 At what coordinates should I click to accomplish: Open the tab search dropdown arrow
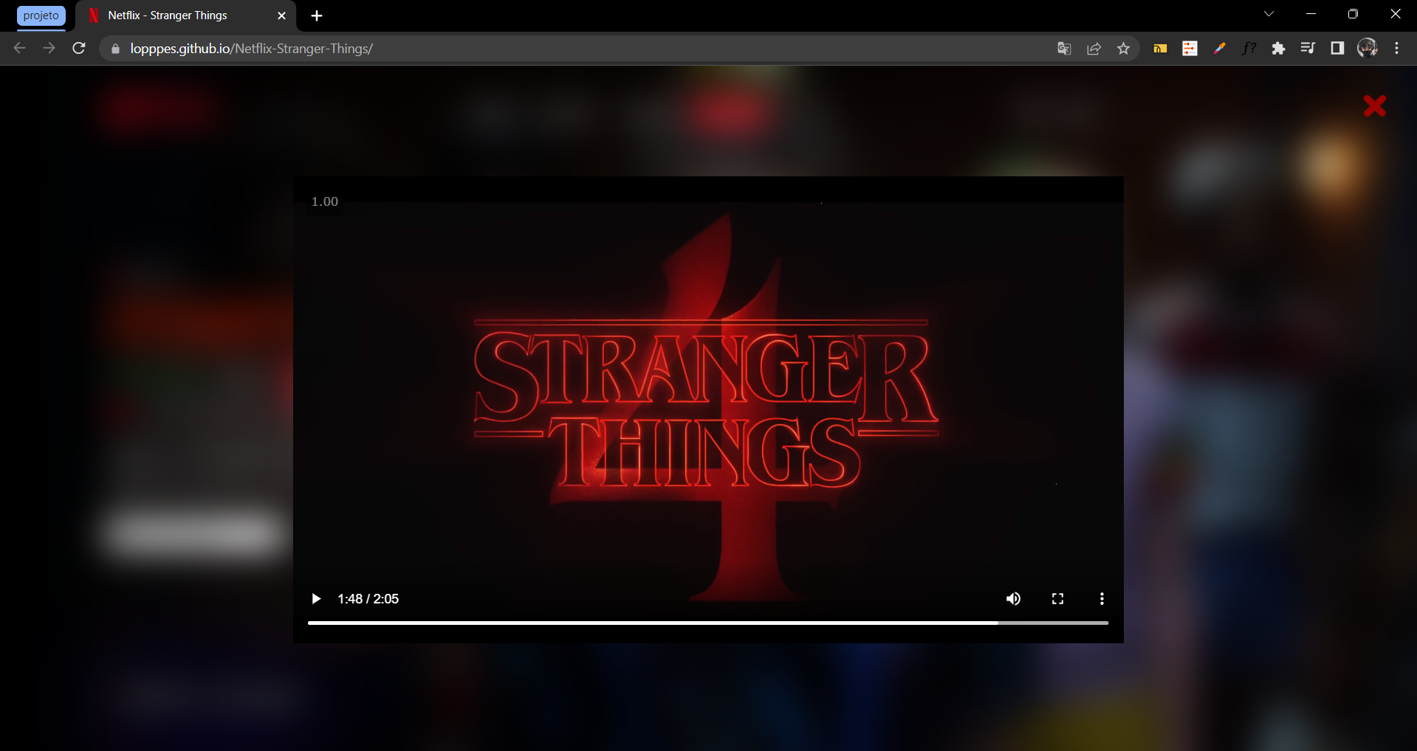pyautogui.click(x=1269, y=13)
